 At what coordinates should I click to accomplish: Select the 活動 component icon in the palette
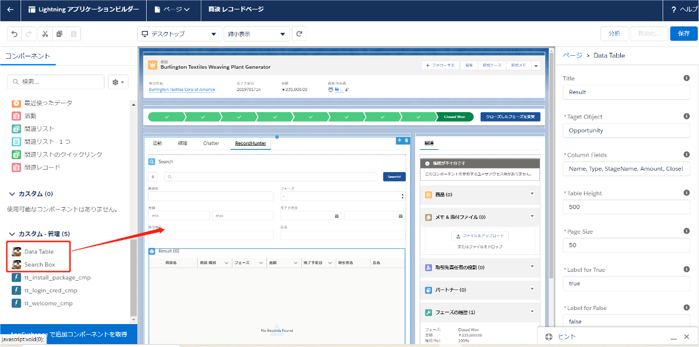coord(16,116)
